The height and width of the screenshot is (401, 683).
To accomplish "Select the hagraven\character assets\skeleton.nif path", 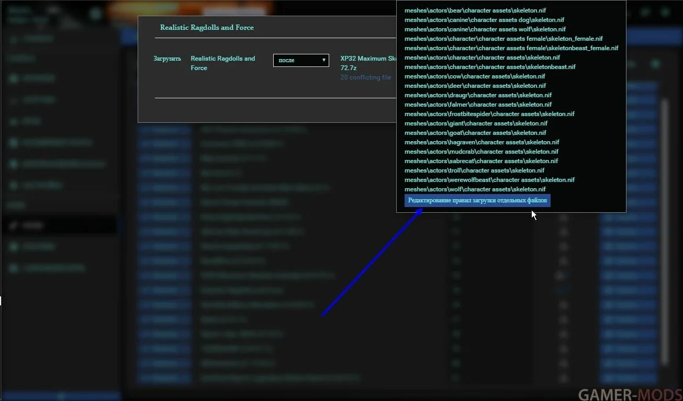I will pyautogui.click(x=482, y=142).
